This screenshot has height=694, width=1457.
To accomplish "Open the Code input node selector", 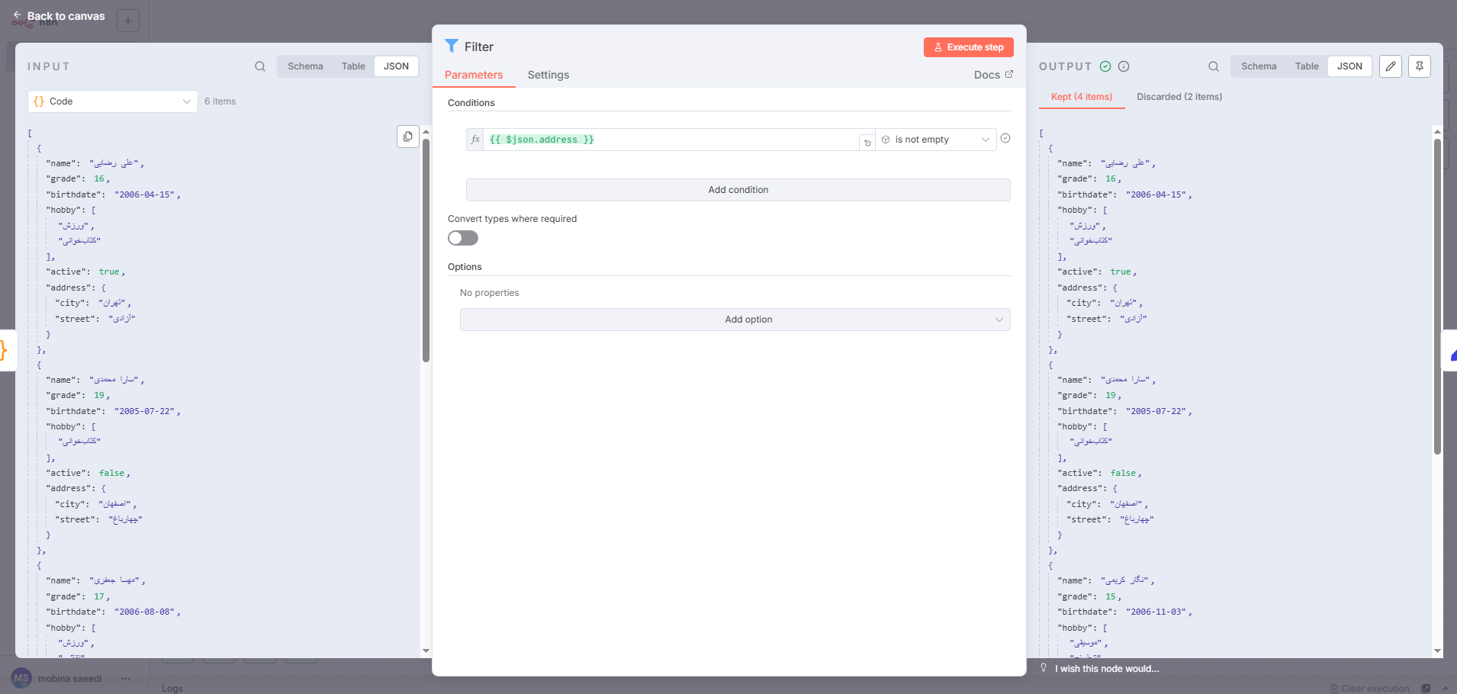I will pyautogui.click(x=111, y=101).
